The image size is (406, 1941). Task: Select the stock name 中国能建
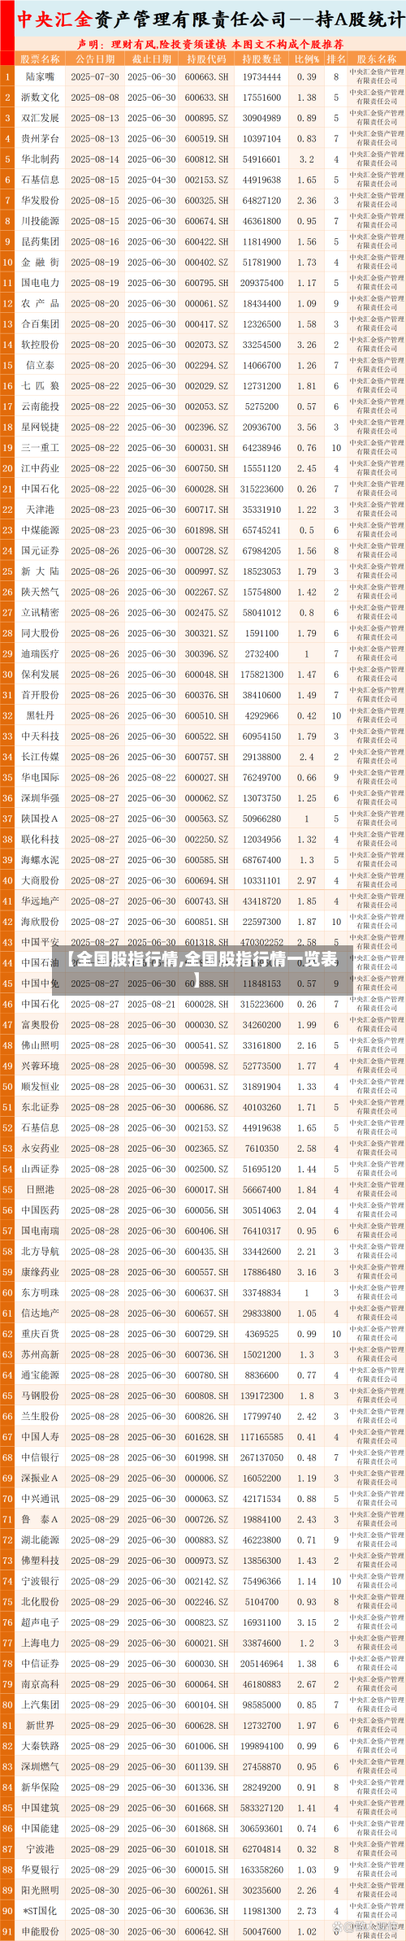pos(40,1829)
